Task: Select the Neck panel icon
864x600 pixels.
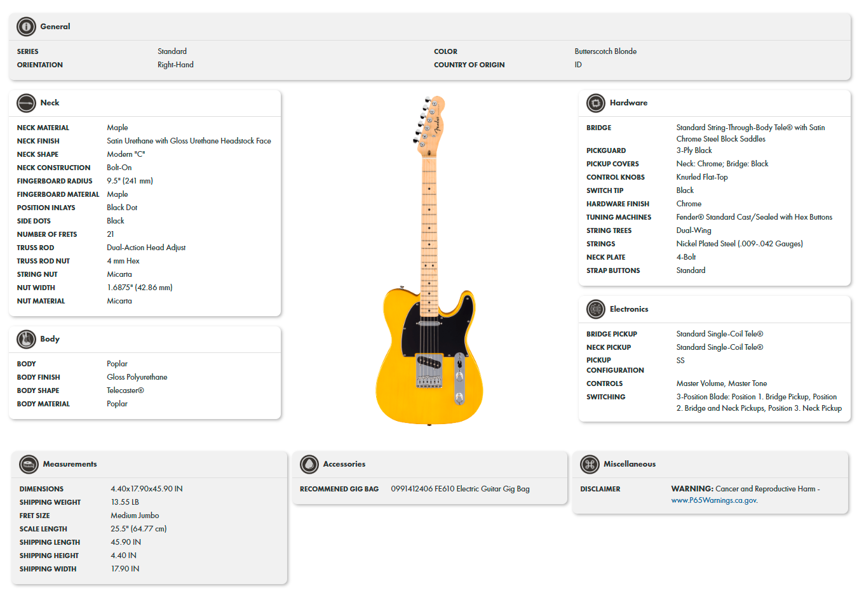Action: tap(25, 103)
